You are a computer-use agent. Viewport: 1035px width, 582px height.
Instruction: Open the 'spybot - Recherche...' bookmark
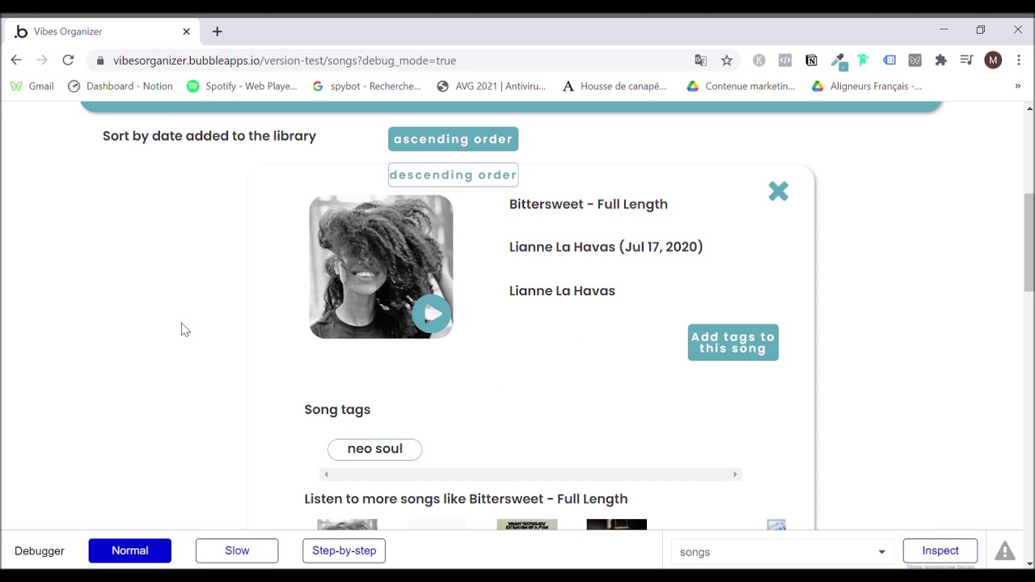tap(366, 86)
